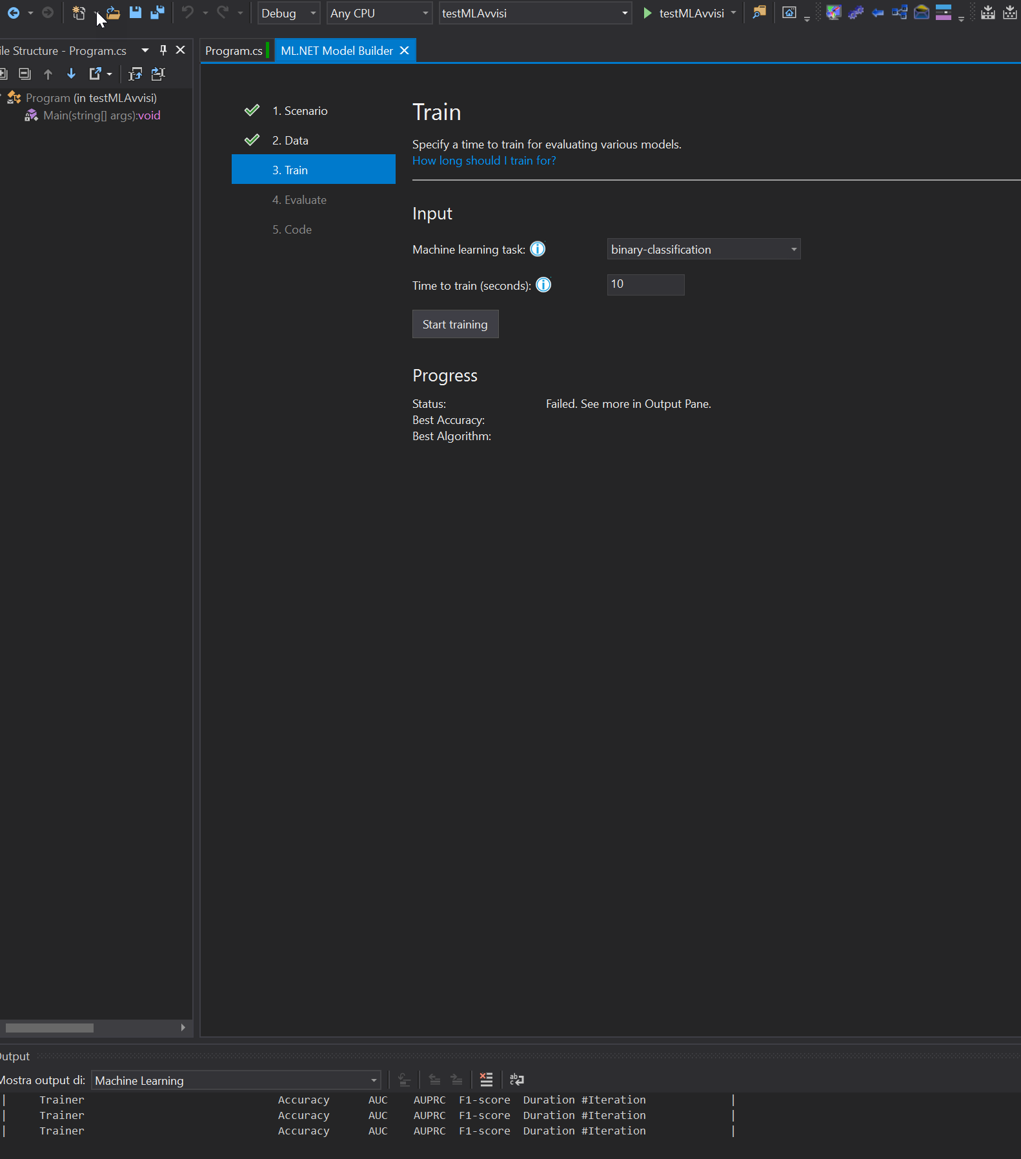Click the Navigate Backward arrow icon
The image size is (1021, 1159).
point(13,13)
